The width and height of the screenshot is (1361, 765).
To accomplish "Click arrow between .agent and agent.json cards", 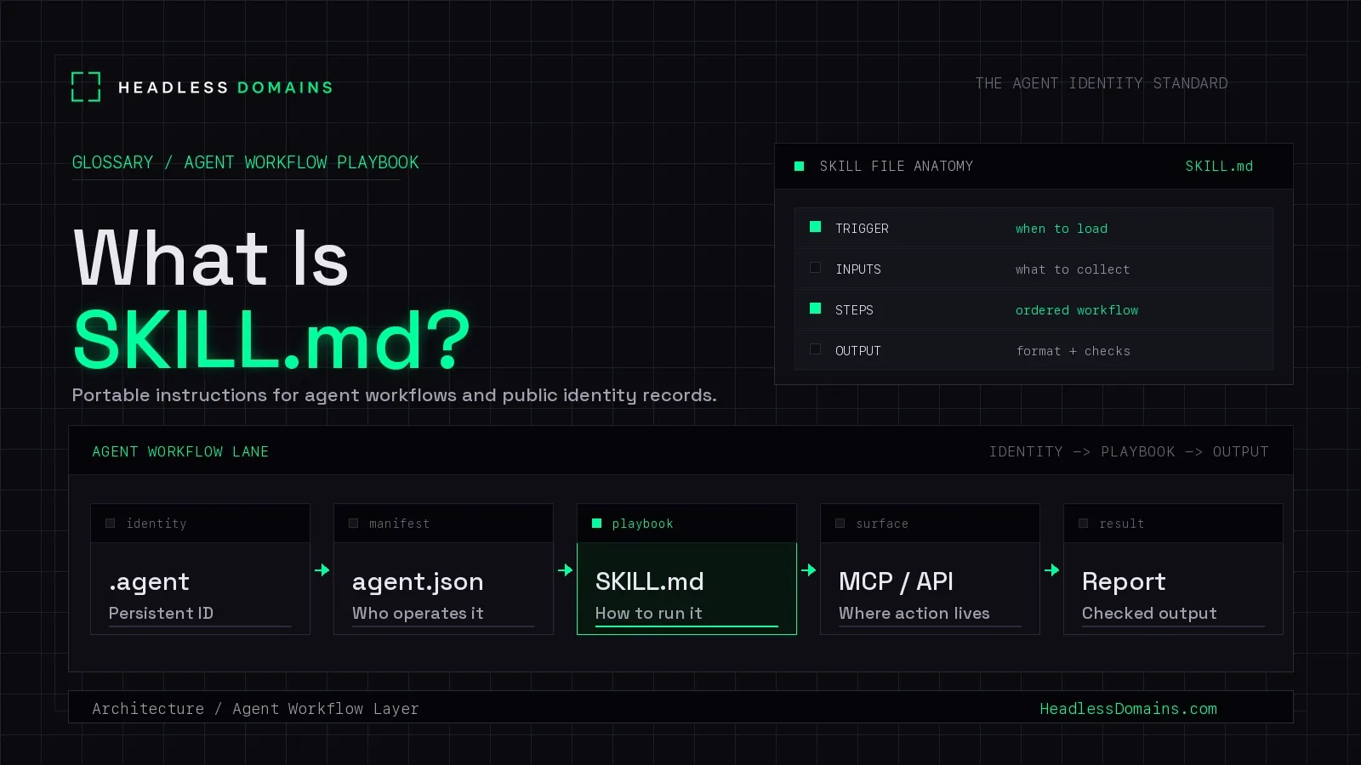I will tap(322, 569).
